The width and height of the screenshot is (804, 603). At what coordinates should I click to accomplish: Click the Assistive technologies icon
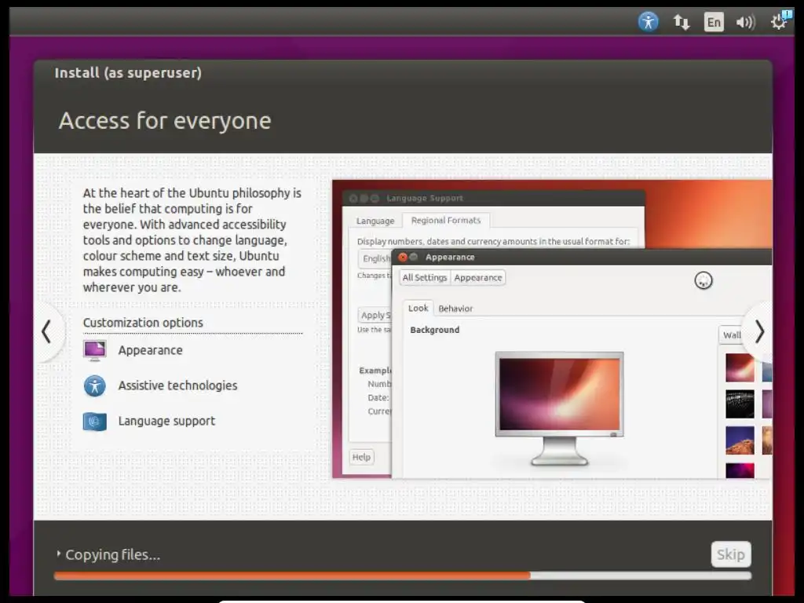[x=95, y=386]
